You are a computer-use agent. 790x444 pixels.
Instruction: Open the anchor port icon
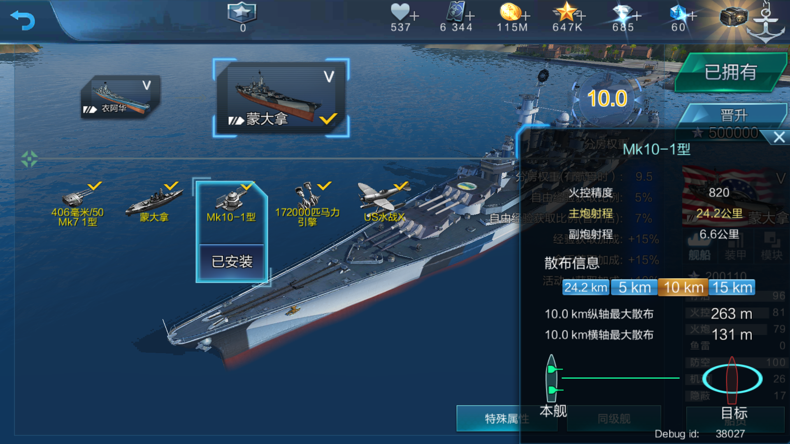pos(766,23)
